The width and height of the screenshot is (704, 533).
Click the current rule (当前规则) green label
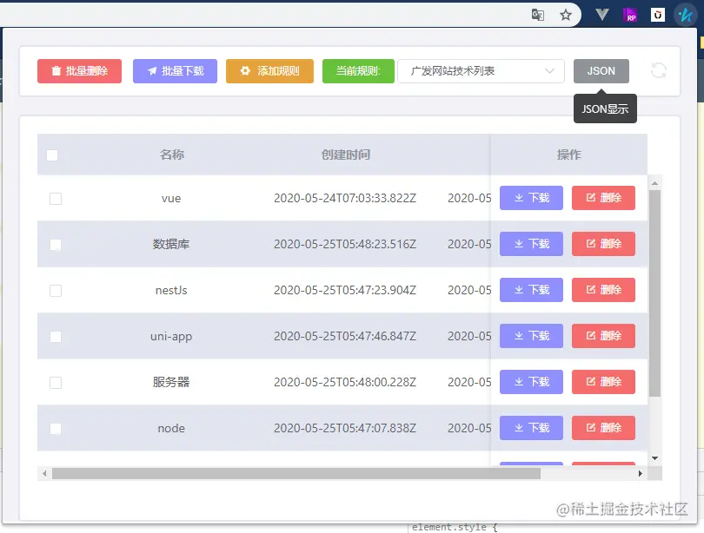point(358,71)
